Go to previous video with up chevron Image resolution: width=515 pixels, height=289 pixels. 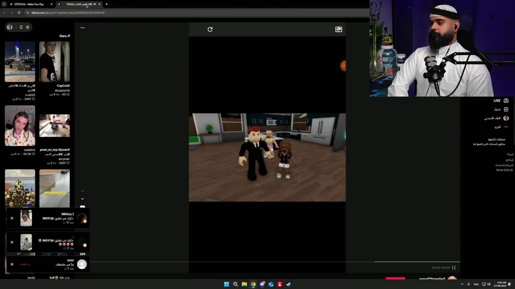[x=82, y=191]
